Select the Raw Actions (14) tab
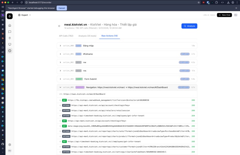240x155 pixels. coord(110,36)
